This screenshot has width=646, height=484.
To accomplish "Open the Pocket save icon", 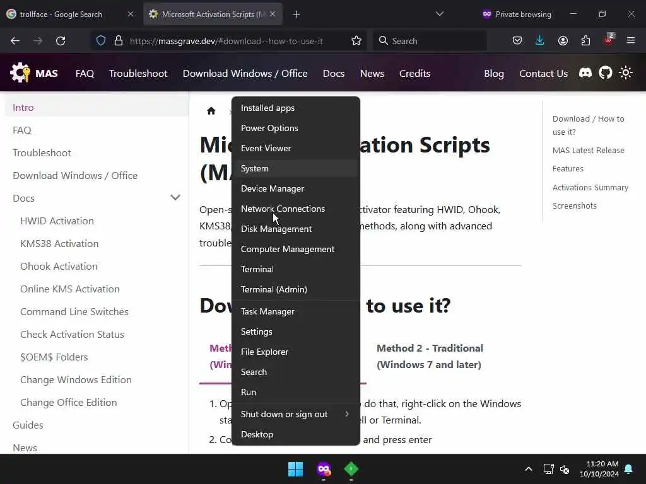I will pos(517,41).
